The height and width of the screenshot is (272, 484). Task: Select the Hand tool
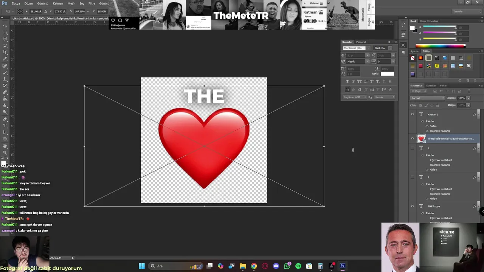(5, 146)
